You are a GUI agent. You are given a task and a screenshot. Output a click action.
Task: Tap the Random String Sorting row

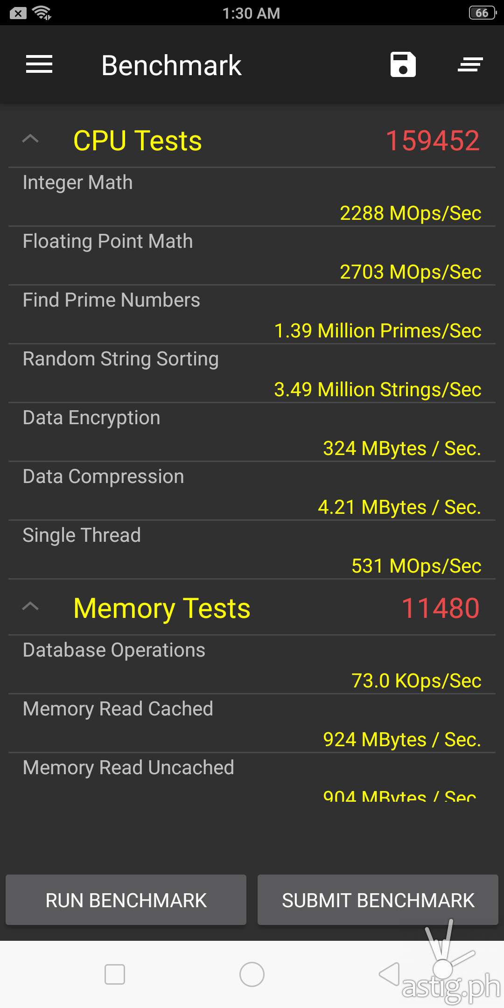tap(252, 374)
